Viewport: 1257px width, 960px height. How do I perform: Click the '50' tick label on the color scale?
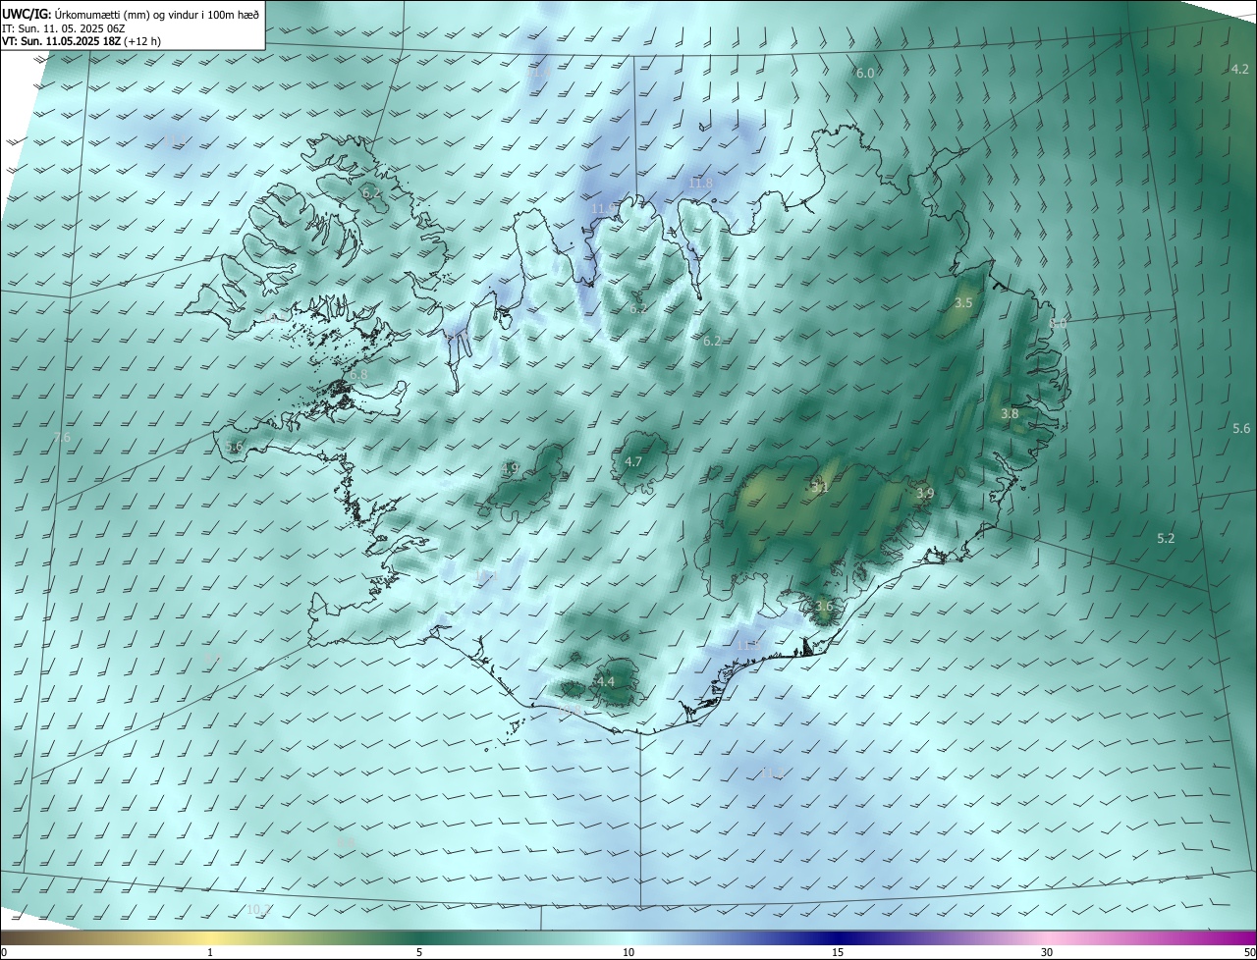(1249, 953)
